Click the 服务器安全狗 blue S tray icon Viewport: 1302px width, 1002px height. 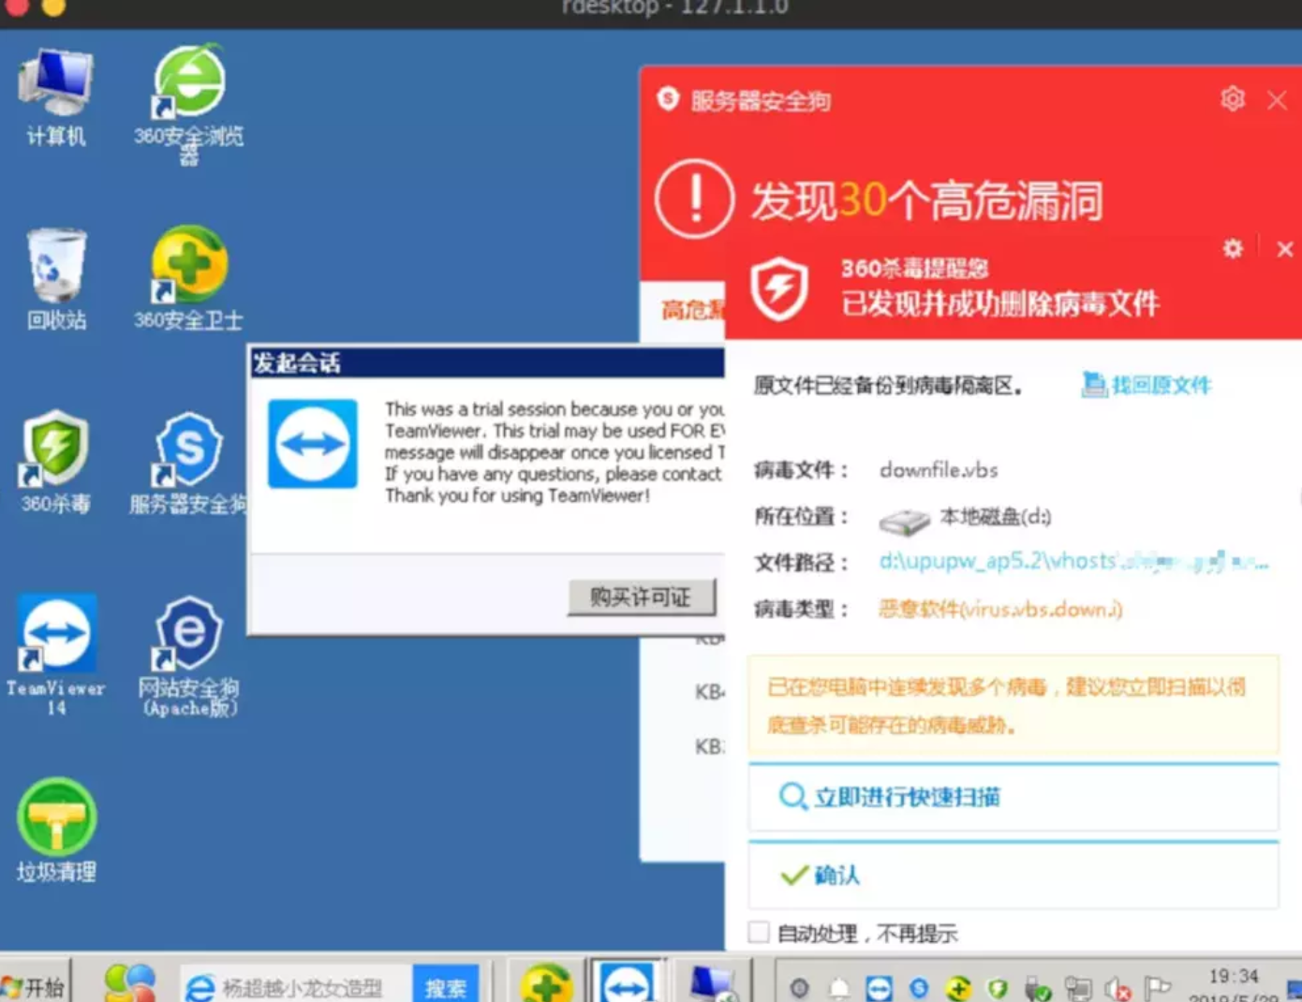coord(919,988)
